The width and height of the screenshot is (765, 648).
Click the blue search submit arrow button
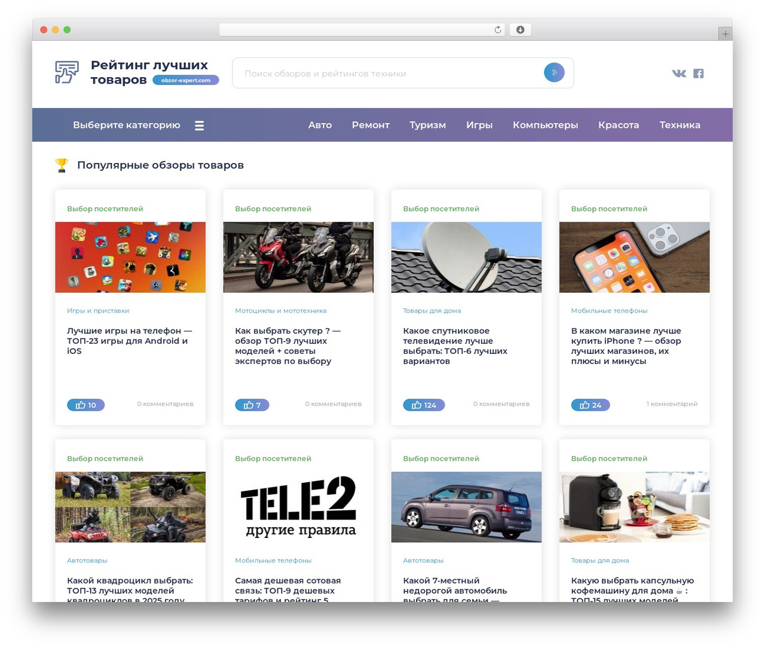pyautogui.click(x=554, y=72)
